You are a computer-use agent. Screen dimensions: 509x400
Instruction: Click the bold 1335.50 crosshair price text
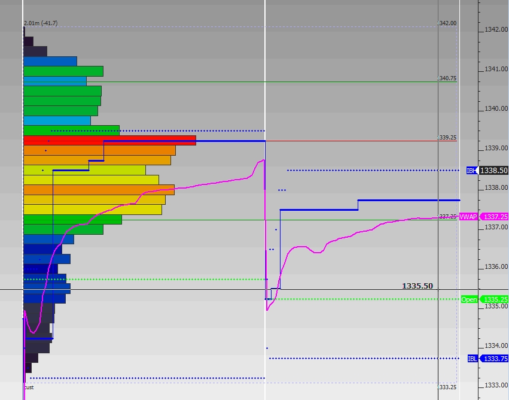pos(417,286)
